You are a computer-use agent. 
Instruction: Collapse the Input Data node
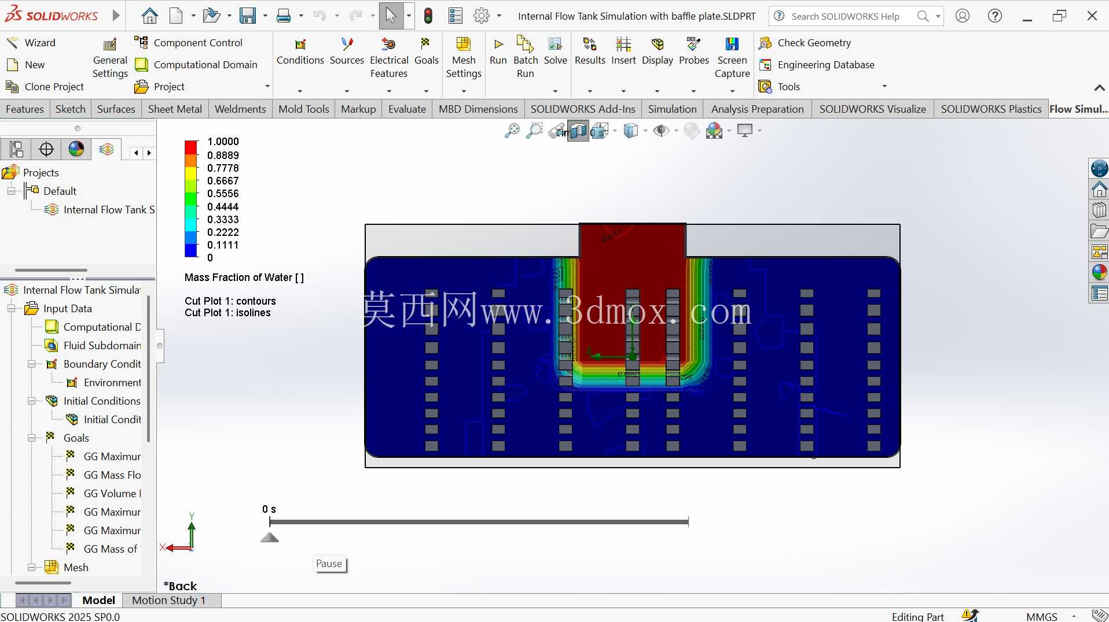pyautogui.click(x=11, y=309)
